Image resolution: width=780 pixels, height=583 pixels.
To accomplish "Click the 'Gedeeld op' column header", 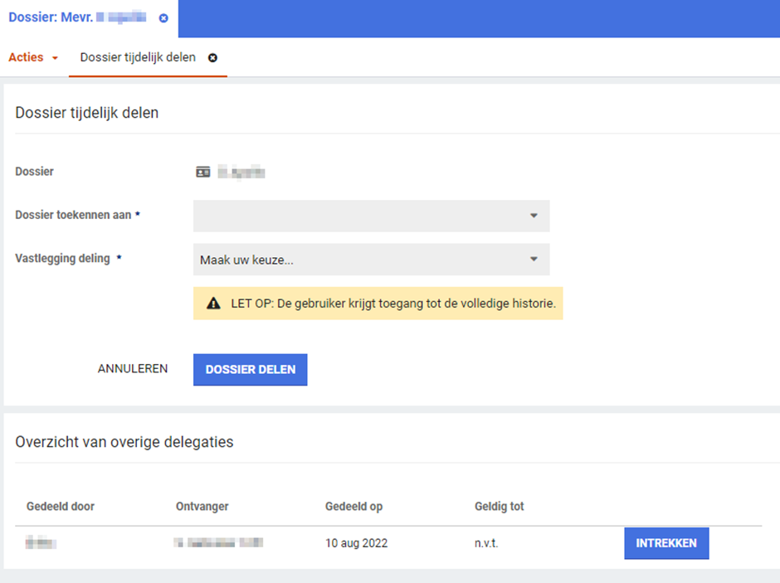I will 353,507.
